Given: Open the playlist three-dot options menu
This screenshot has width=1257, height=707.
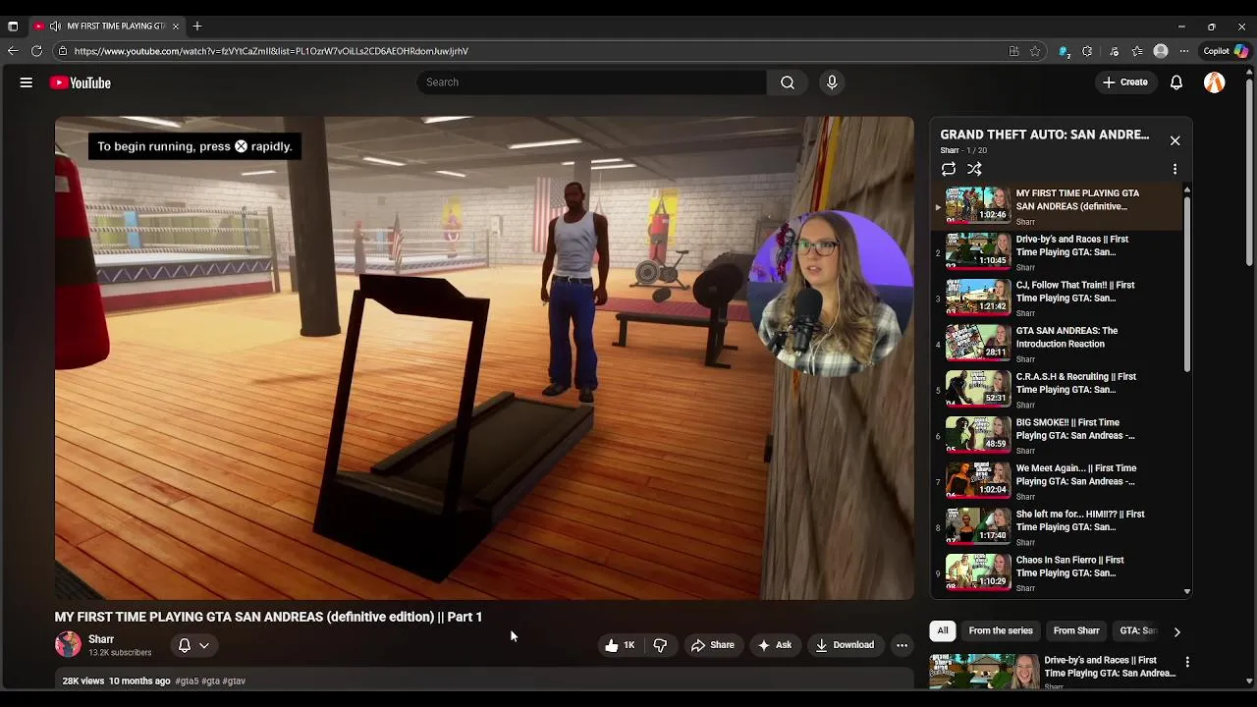Looking at the screenshot, I should coord(1175,169).
